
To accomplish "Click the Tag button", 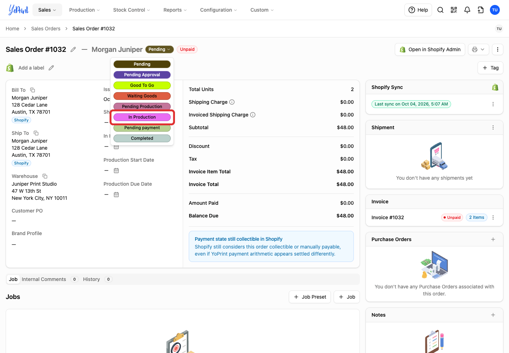I will point(491,68).
